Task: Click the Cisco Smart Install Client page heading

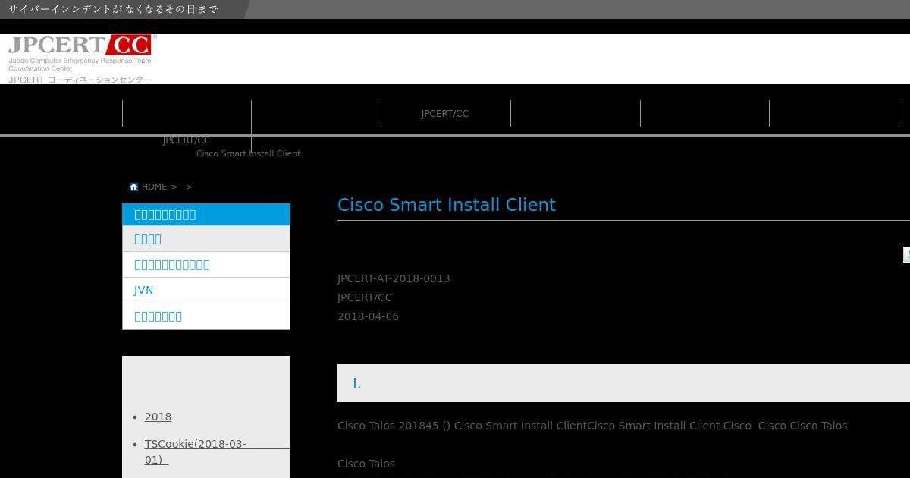Action: tap(447, 205)
